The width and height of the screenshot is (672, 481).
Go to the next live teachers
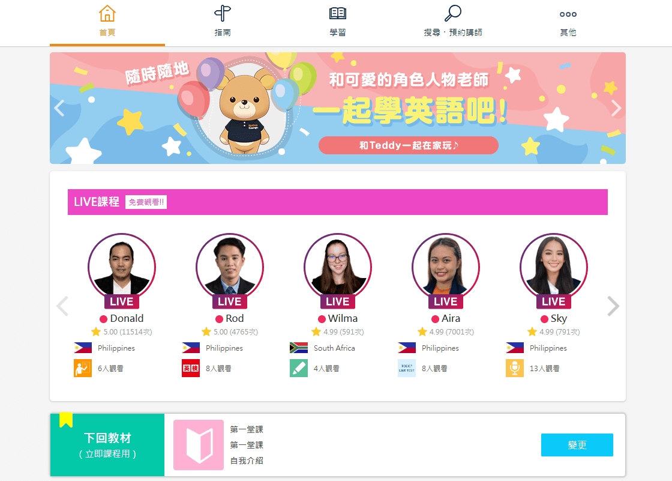coord(613,306)
